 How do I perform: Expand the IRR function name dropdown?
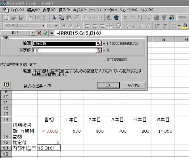(x=32, y=33)
